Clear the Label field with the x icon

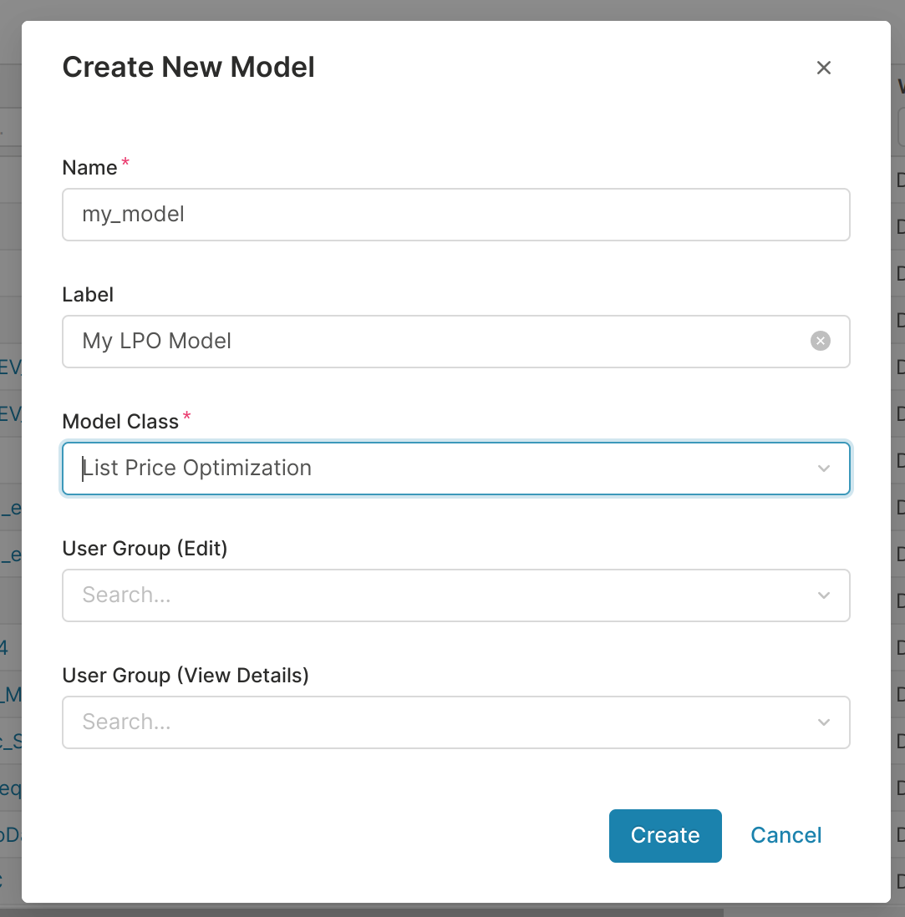(x=820, y=341)
